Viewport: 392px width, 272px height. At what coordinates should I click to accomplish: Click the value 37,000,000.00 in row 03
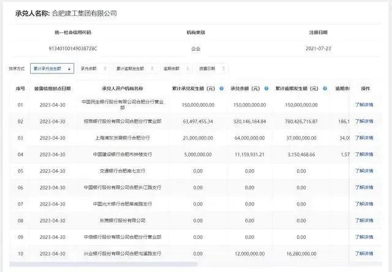[301, 138]
